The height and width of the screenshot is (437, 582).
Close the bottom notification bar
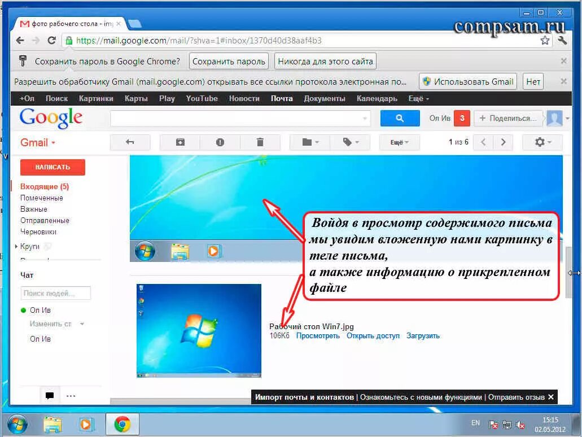551,397
